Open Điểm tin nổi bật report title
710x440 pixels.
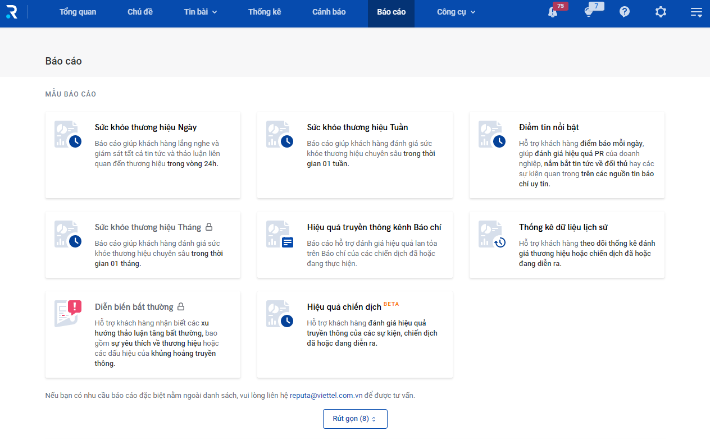549,127
